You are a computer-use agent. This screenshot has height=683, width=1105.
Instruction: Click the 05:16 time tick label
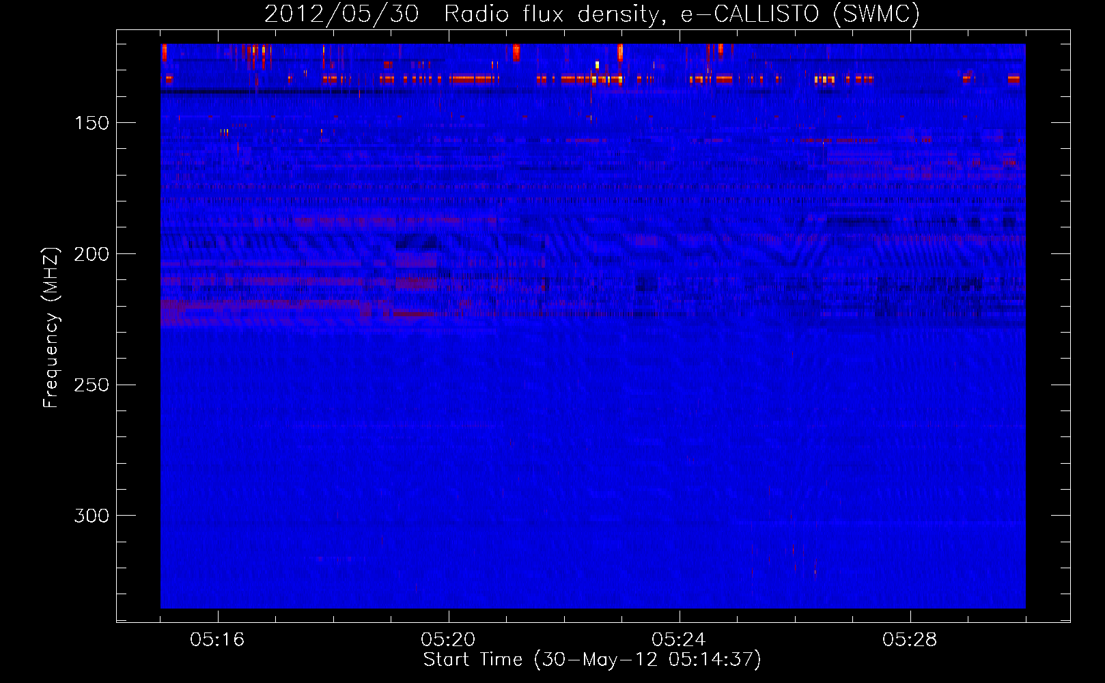click(217, 640)
